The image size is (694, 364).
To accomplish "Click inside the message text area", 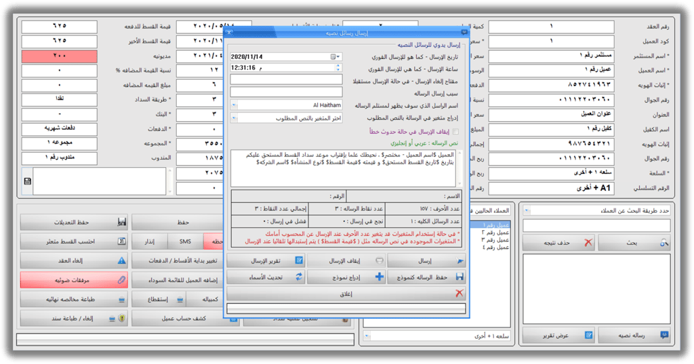I will pyautogui.click(x=343, y=168).
